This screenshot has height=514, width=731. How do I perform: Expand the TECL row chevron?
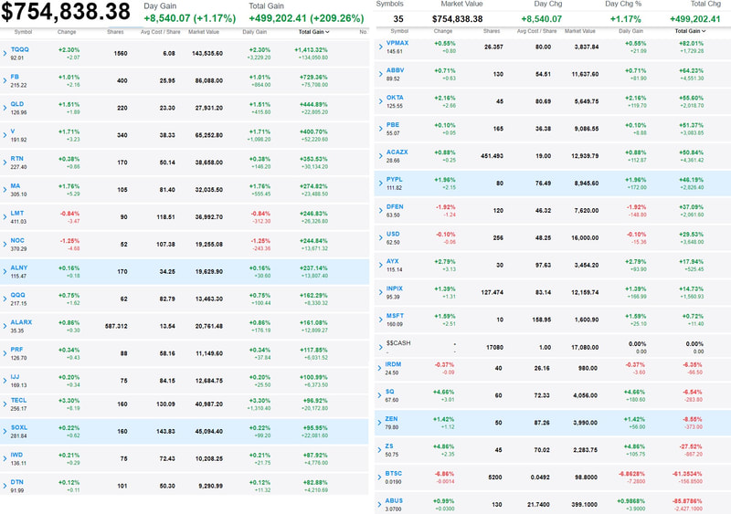tap(5, 404)
